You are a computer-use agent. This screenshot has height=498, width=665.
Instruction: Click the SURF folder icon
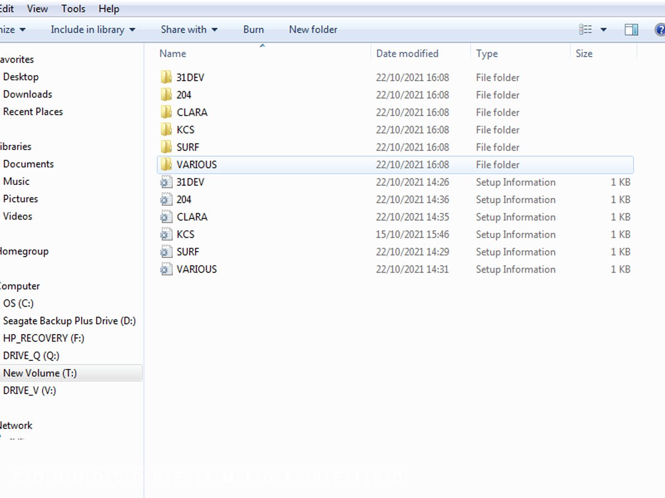pyautogui.click(x=166, y=147)
